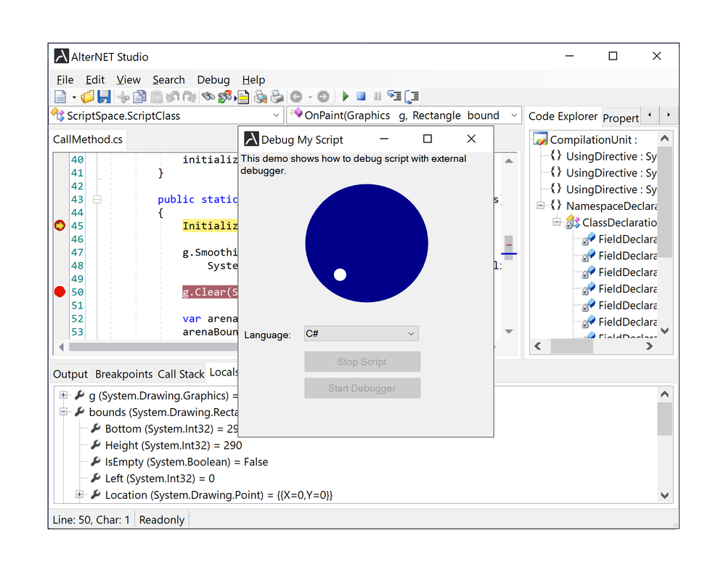Click the Go to Line icon
Screen dimensions: 726x570
click(242, 97)
